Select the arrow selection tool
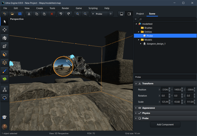Viewport: 197px width, 136px height. click(4, 22)
